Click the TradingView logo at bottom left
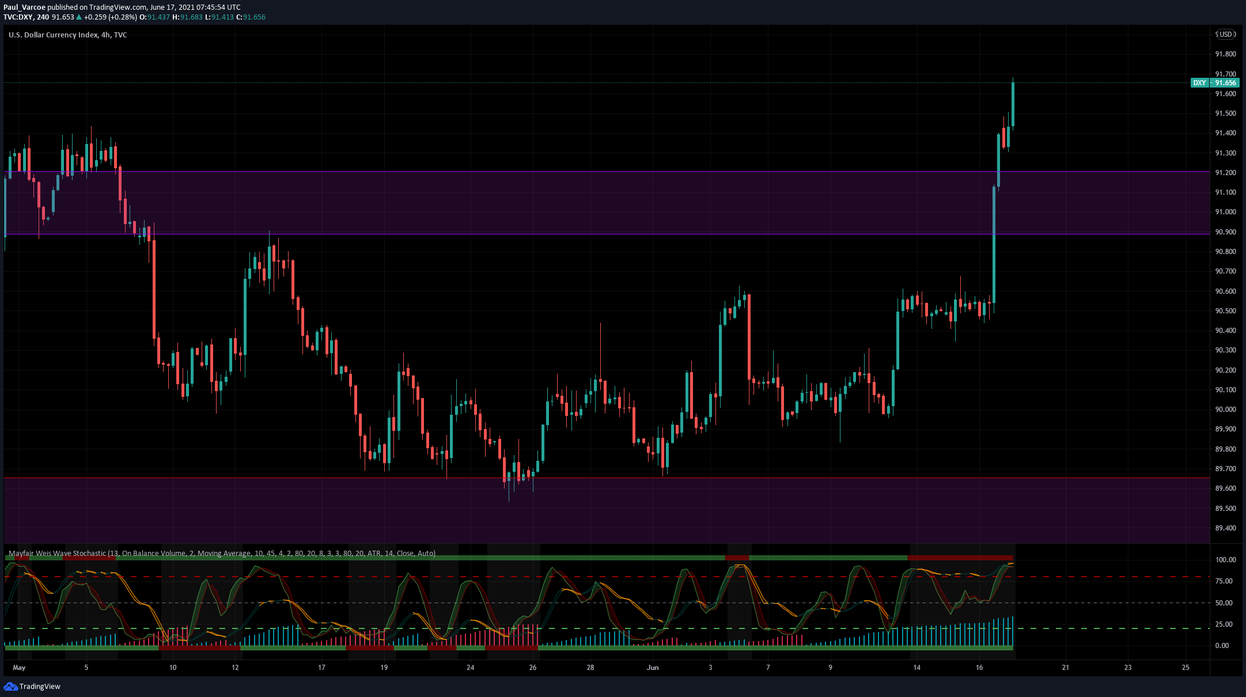Viewport: 1246px width, 697px height. 32,686
